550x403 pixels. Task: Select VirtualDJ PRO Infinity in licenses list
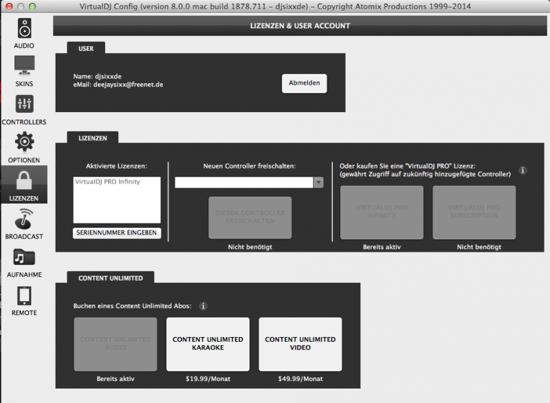coord(107,182)
